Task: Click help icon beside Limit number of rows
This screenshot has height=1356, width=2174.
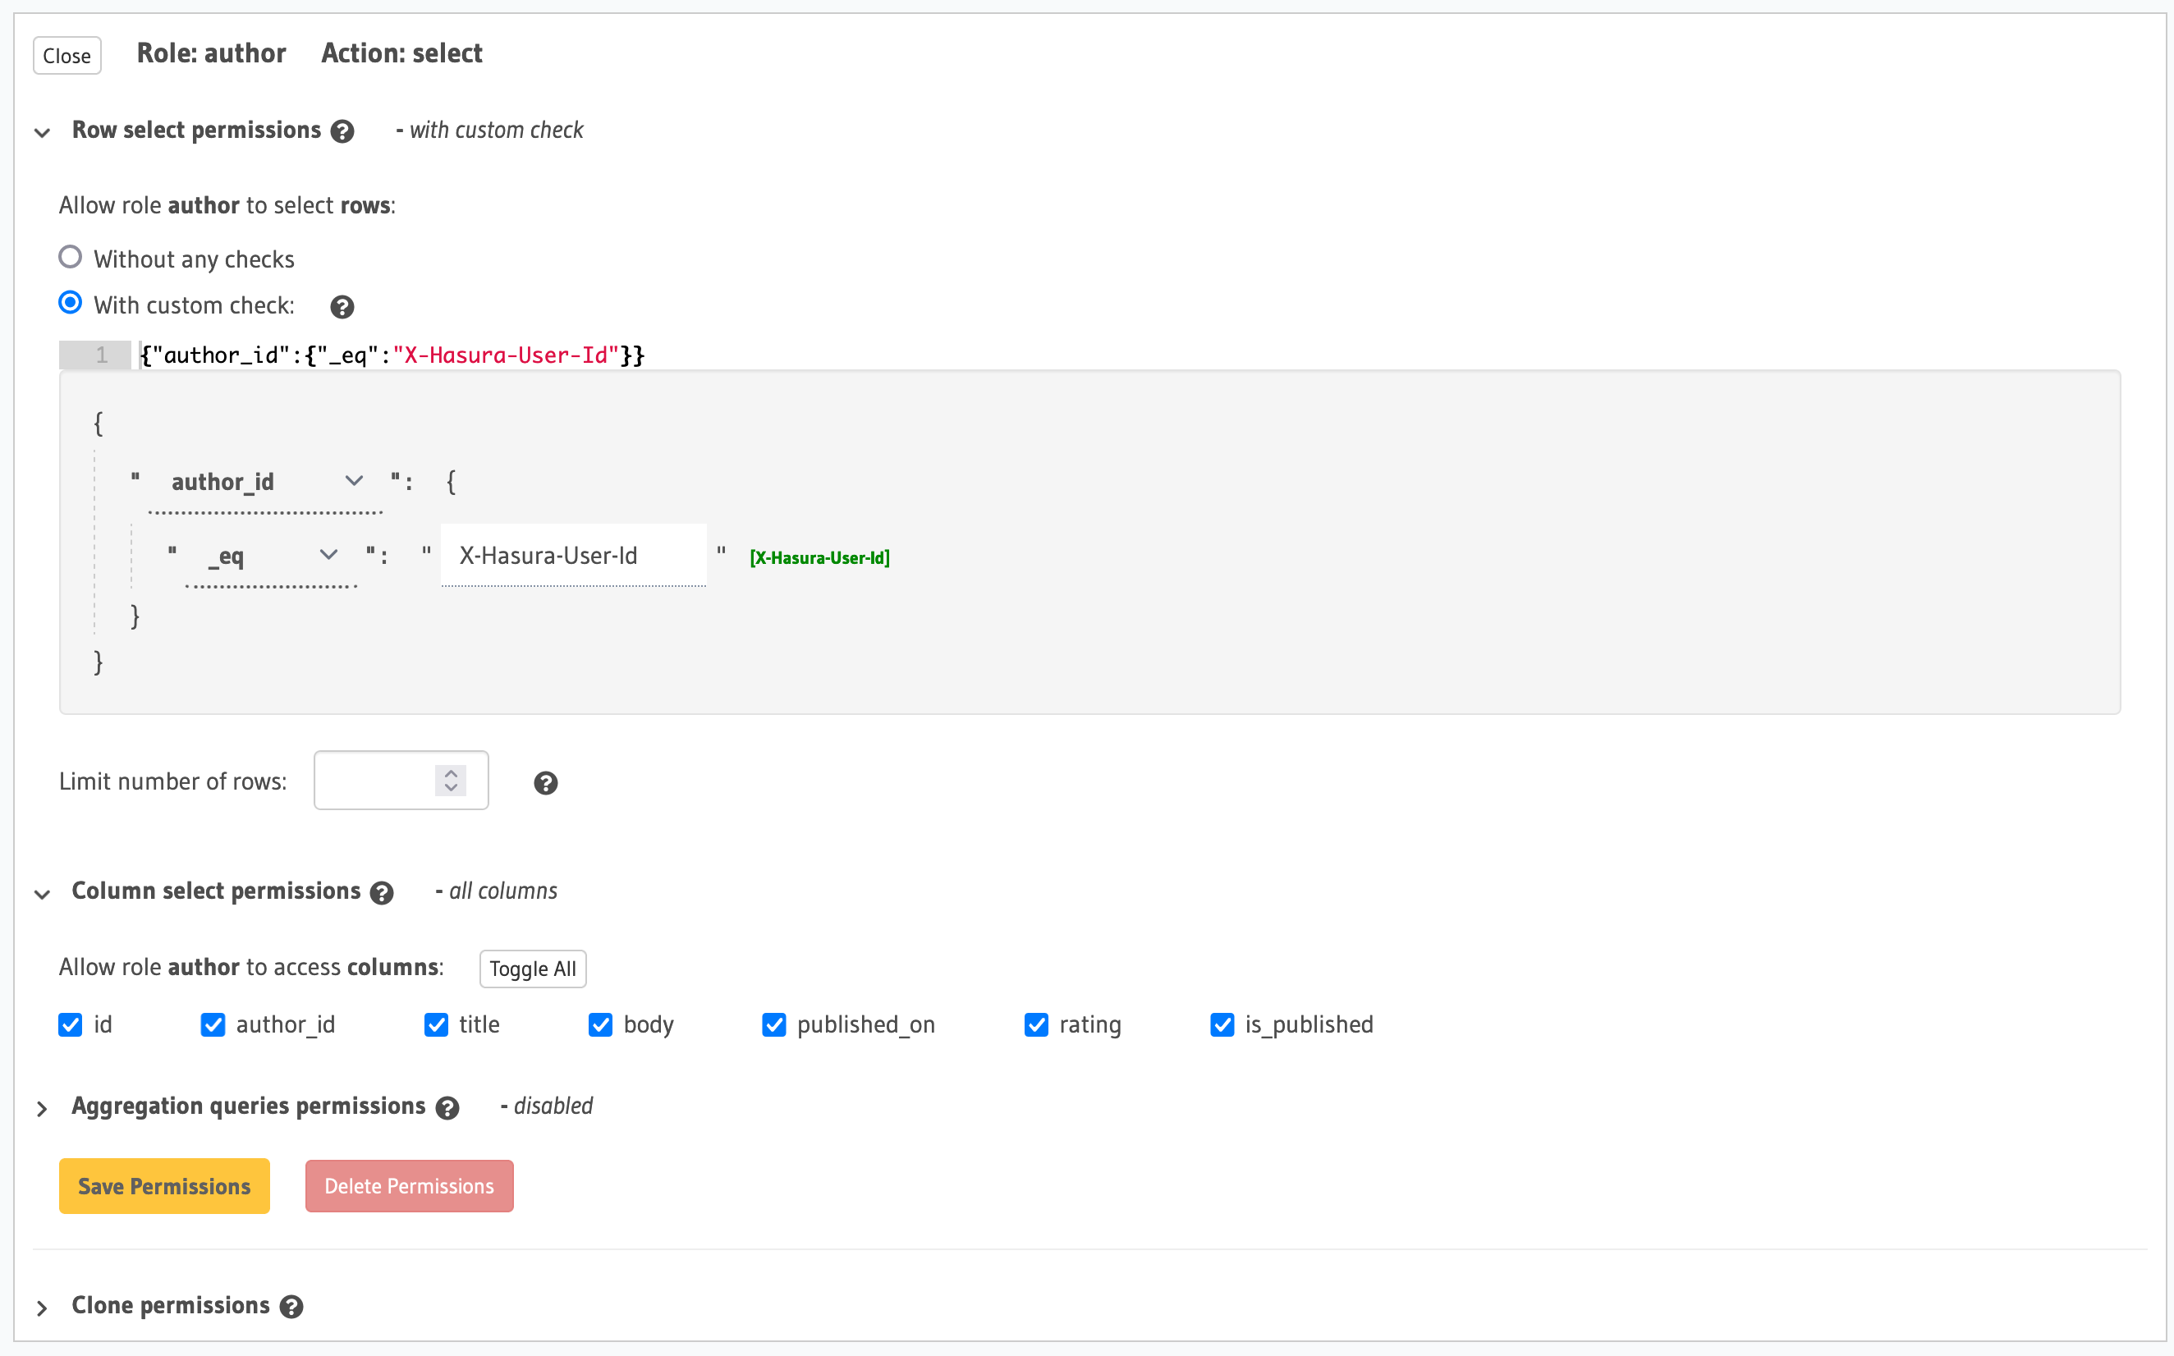Action: pos(545,783)
